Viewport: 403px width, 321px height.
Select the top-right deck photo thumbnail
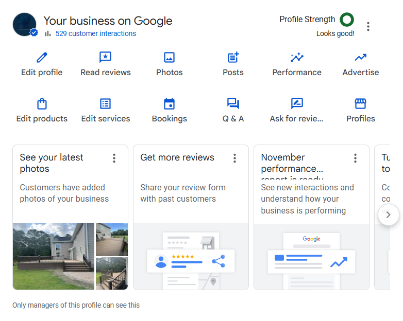[112, 240]
